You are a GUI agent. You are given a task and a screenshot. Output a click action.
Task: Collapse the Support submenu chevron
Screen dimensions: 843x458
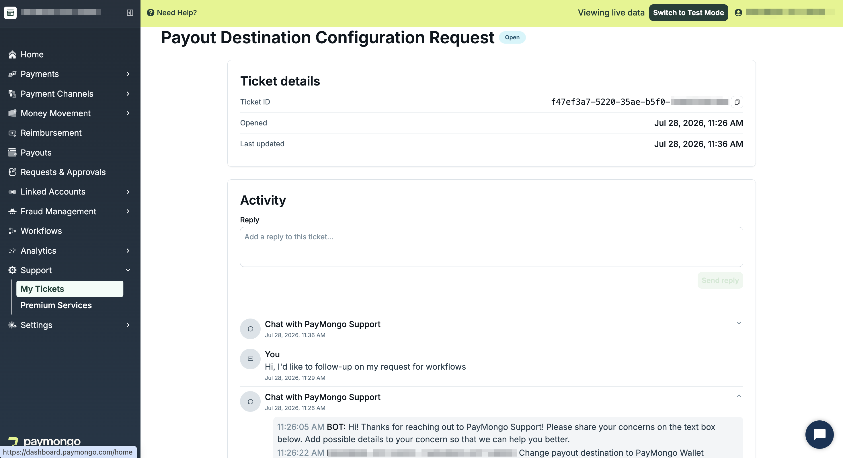(128, 270)
